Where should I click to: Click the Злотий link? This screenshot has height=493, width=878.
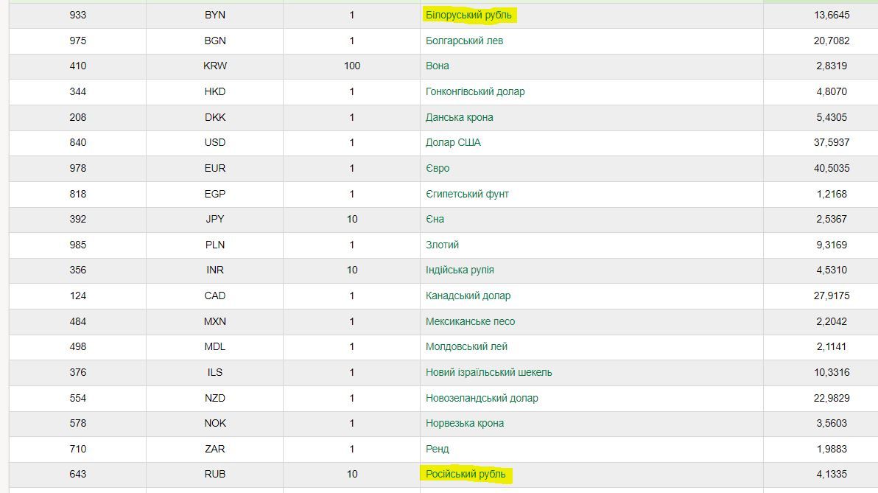[x=442, y=245]
